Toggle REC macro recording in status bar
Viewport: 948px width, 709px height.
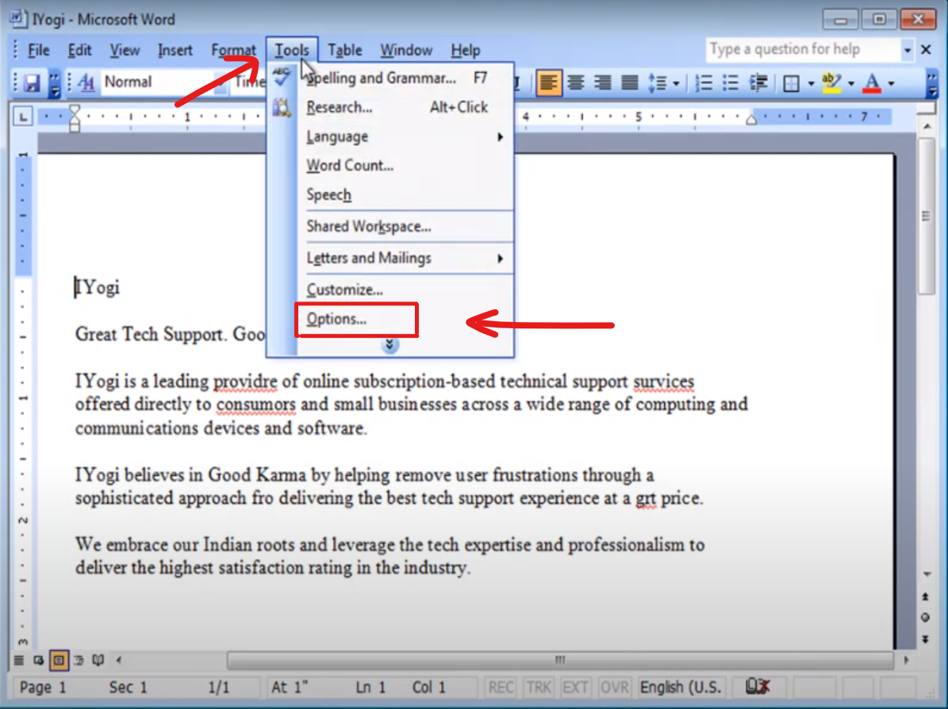coord(501,688)
